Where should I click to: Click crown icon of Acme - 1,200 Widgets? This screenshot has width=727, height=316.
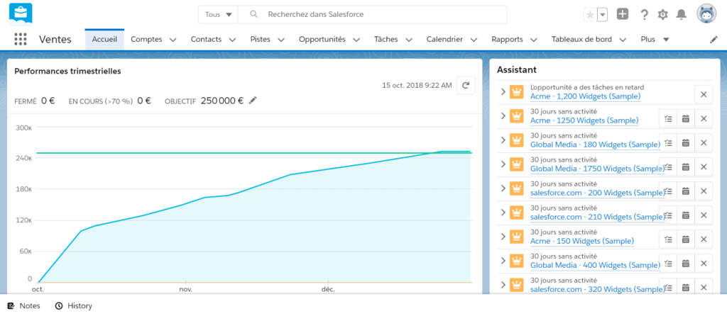[516, 91]
